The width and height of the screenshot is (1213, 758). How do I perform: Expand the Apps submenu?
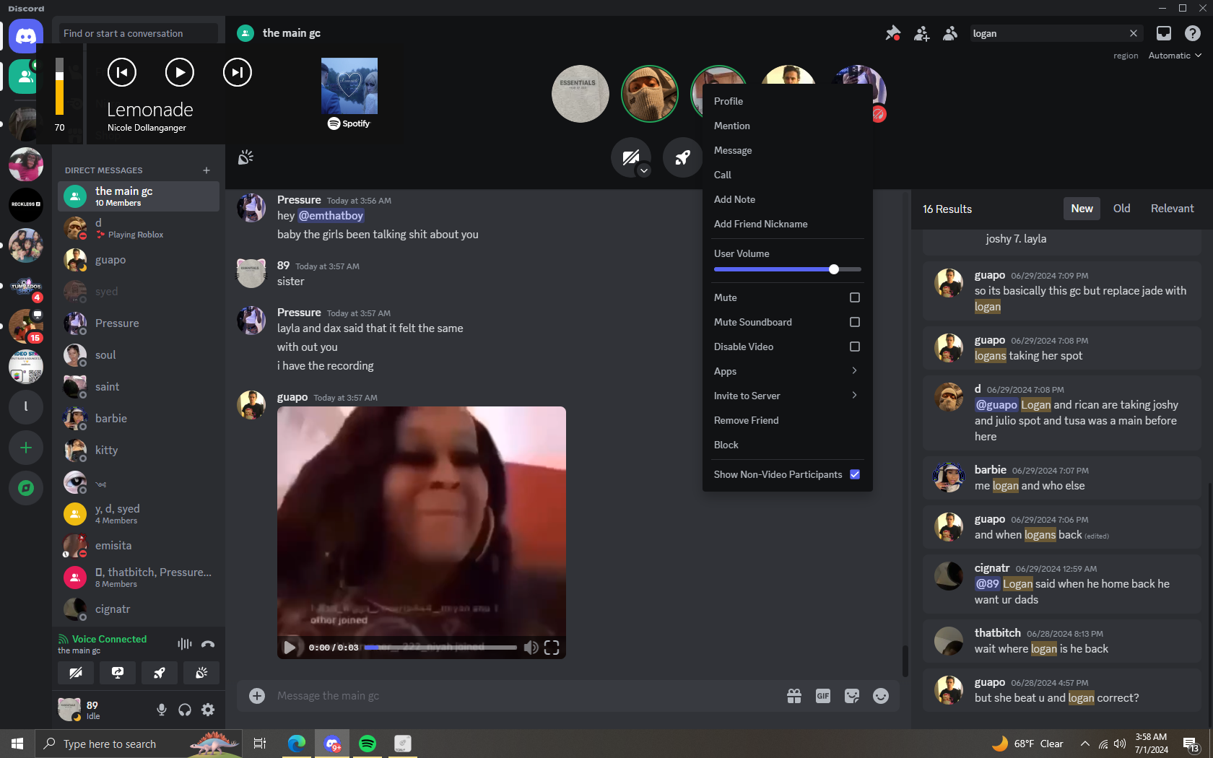coord(787,371)
